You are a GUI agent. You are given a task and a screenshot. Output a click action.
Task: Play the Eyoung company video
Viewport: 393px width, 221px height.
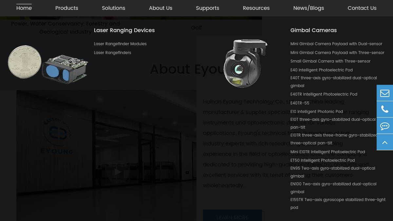tap(118, 172)
